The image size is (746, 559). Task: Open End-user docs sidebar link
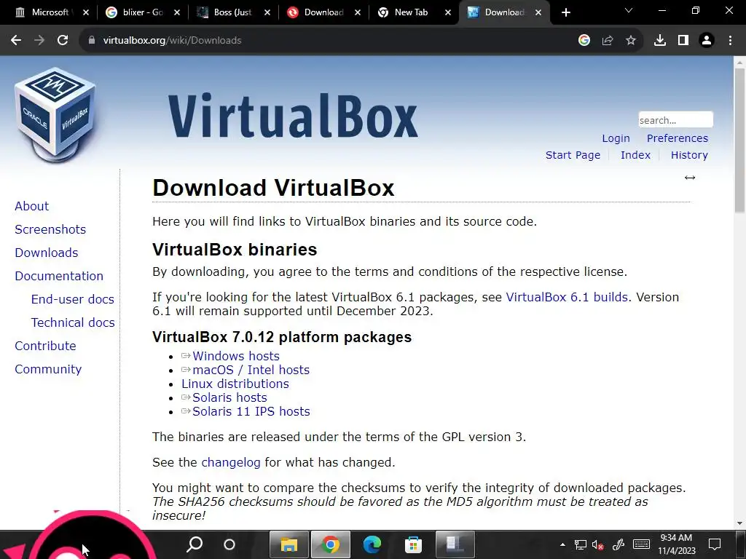coord(73,299)
